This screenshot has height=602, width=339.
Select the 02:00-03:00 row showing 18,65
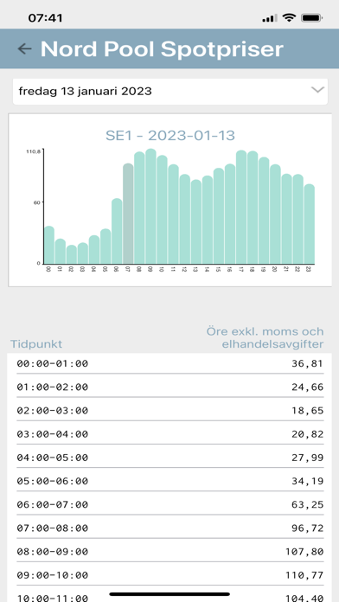point(170,411)
